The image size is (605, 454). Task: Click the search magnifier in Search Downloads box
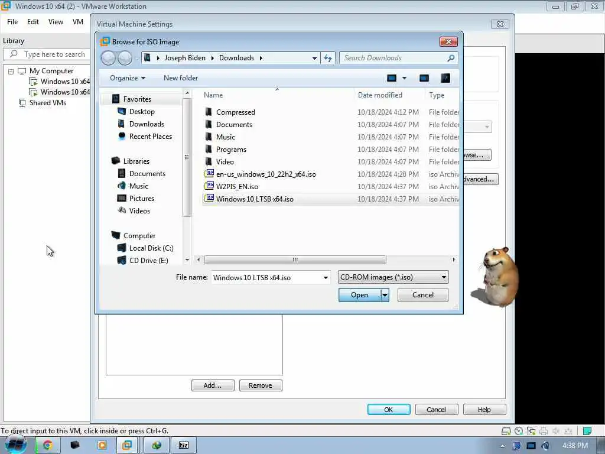[451, 58]
